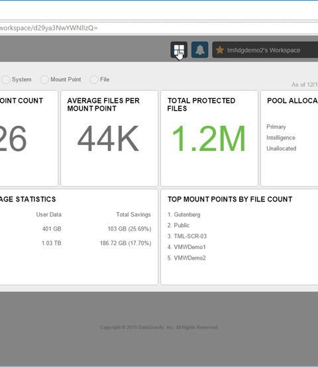Click the 1.2M total protected files value
Viewport: 318px width, 367px height.
[209, 138]
